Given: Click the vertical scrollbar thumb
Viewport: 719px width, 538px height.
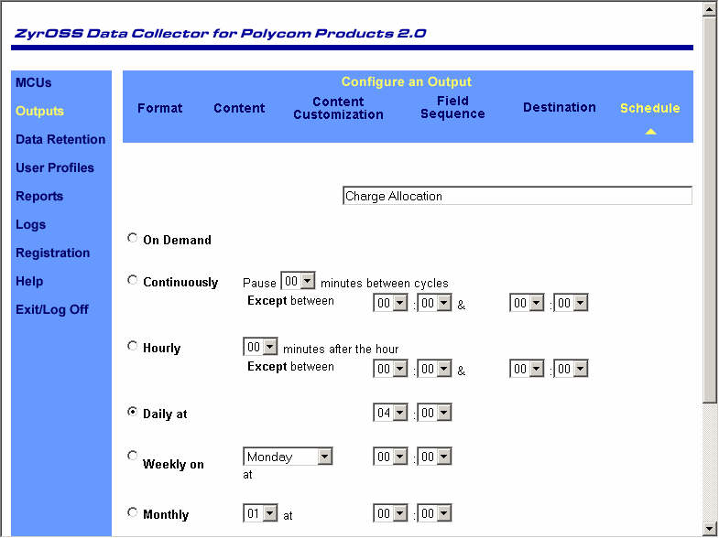Looking at the screenshot, I should tap(709, 210).
